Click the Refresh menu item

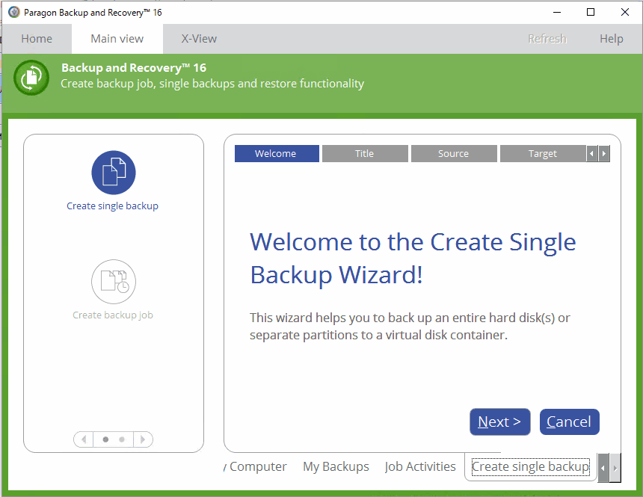click(547, 39)
